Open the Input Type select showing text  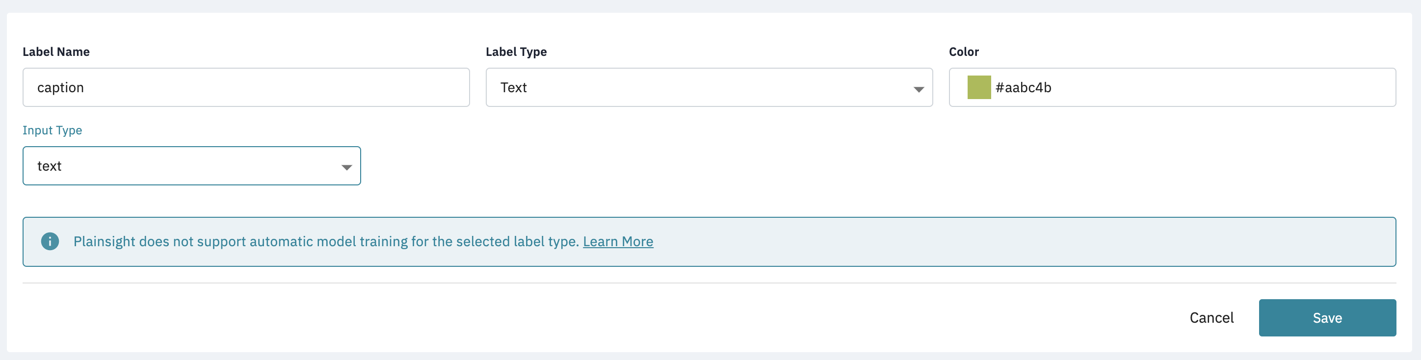point(191,166)
